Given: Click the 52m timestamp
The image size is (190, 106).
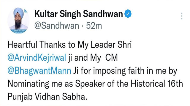Looking at the screenshot, I should 94,26.
